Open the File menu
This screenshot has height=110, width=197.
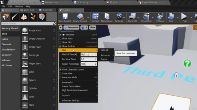click(3, 6)
